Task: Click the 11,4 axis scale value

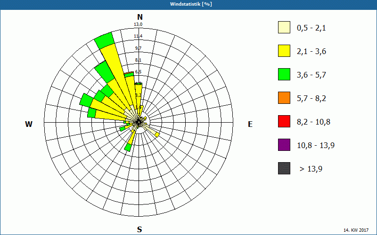Action: point(138,36)
